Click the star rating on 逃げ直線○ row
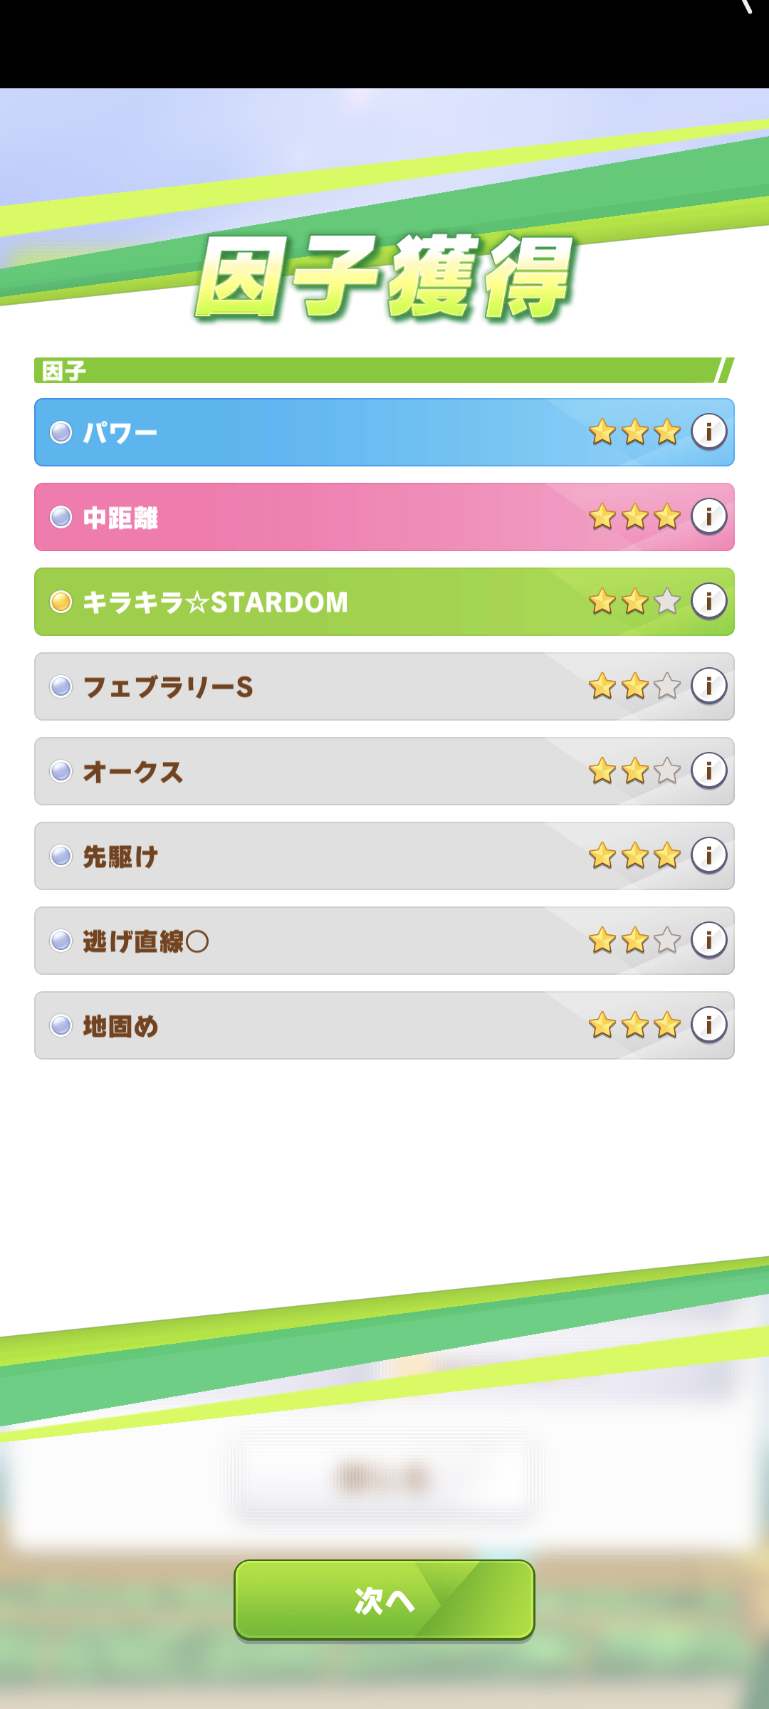Image resolution: width=769 pixels, height=1709 pixels. point(634,940)
